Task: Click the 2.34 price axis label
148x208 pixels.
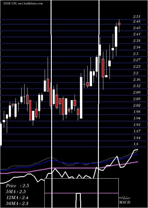Action: [137, 47]
